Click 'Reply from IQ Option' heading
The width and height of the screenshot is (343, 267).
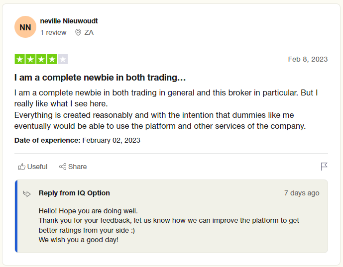(74, 193)
